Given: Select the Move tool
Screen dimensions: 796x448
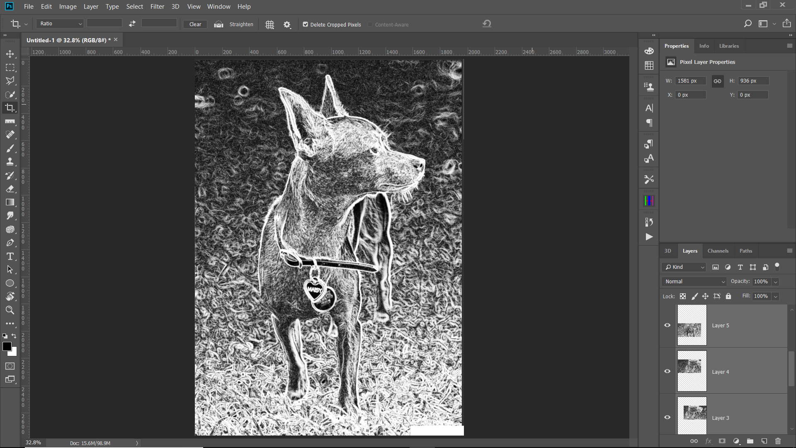Looking at the screenshot, I should [x=10, y=54].
